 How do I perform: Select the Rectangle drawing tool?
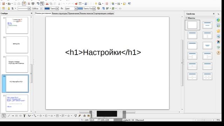16,116
